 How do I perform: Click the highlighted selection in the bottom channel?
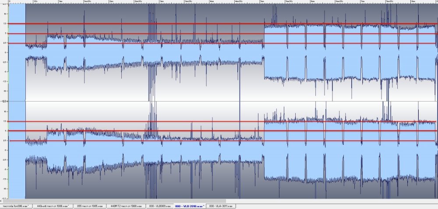tap(17, 150)
